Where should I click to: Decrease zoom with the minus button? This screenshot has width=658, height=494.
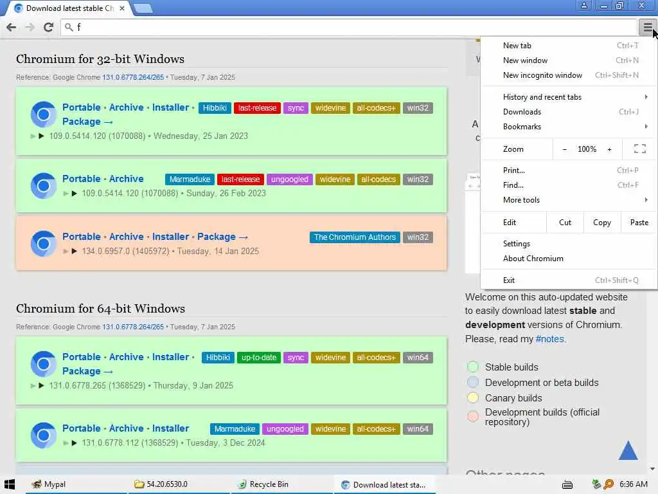coord(564,149)
